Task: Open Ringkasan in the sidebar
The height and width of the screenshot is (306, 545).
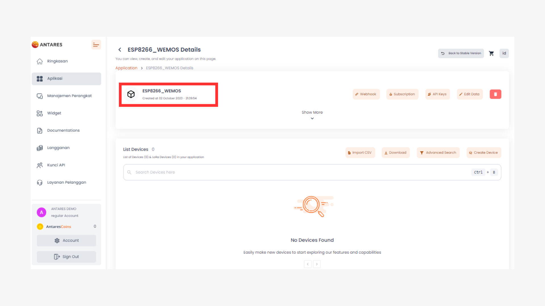Action: point(66,61)
